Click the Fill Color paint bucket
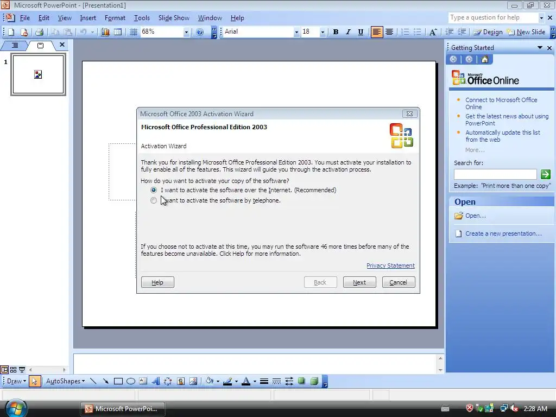This screenshot has height=417, width=556. click(210, 381)
